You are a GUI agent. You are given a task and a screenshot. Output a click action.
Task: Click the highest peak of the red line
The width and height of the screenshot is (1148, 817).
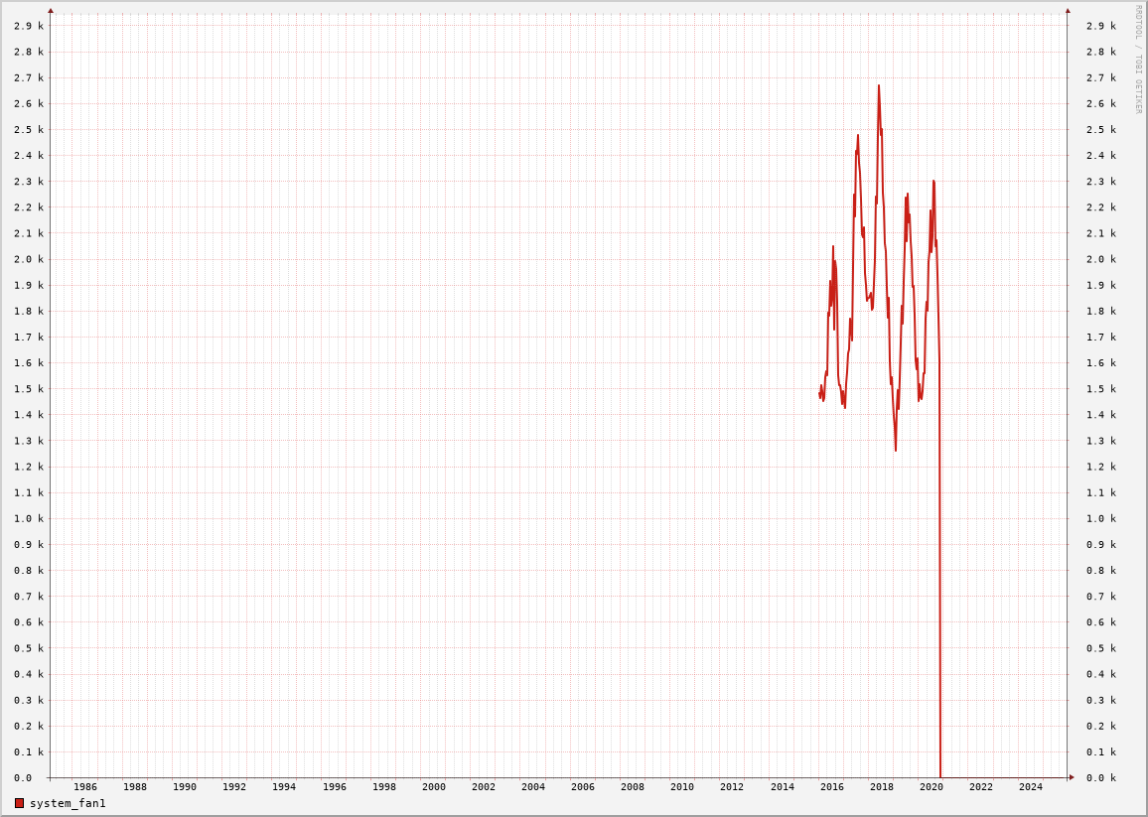point(878,86)
